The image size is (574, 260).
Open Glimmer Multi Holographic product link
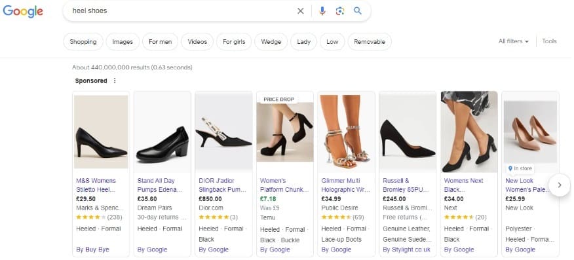(345, 185)
